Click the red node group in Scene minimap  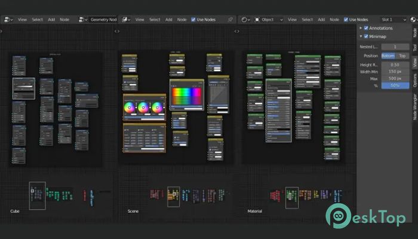[x=156, y=194]
